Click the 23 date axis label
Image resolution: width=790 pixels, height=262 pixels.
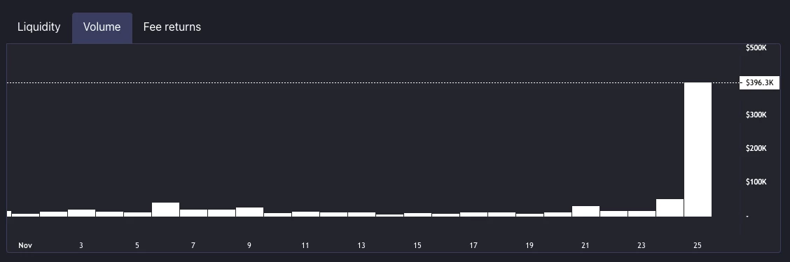(x=642, y=246)
